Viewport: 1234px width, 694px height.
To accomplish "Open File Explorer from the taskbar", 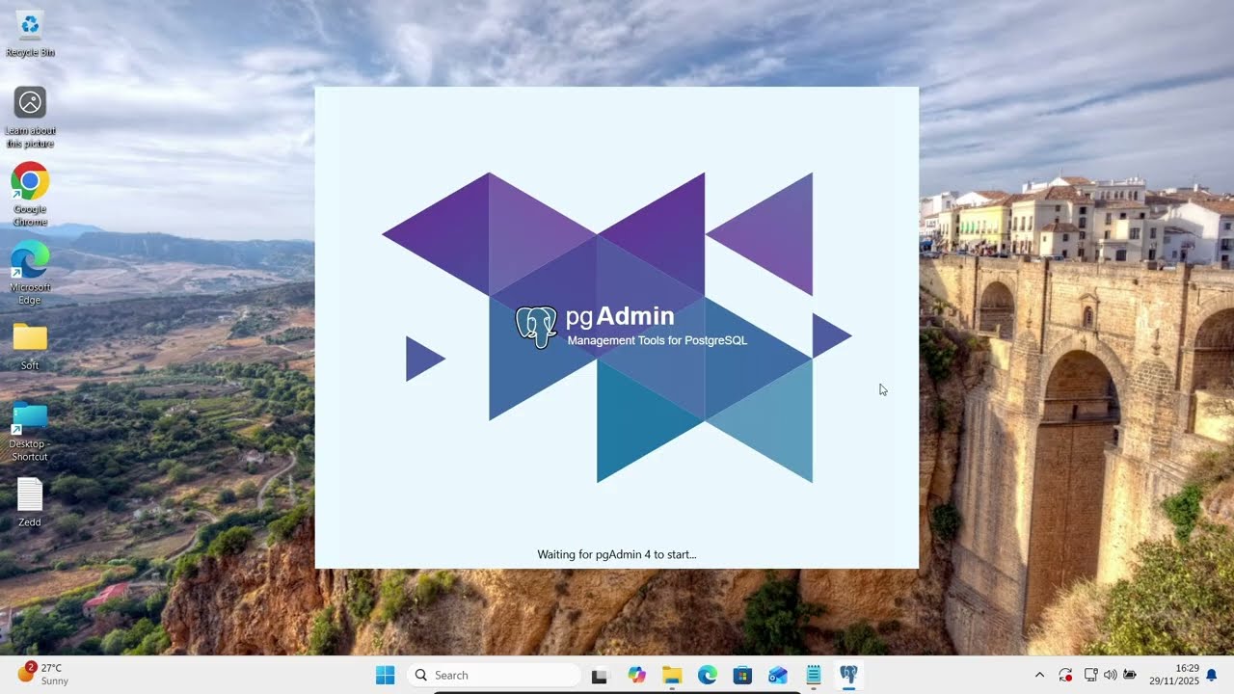I will (672, 675).
